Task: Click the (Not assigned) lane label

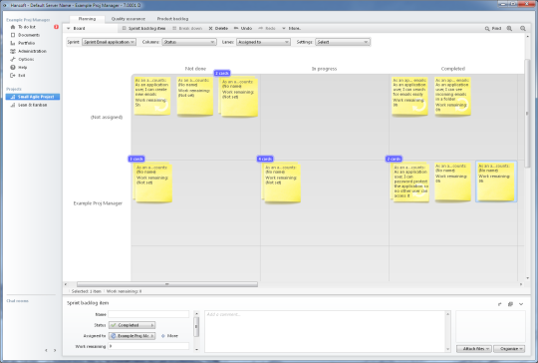Action: (x=107, y=117)
